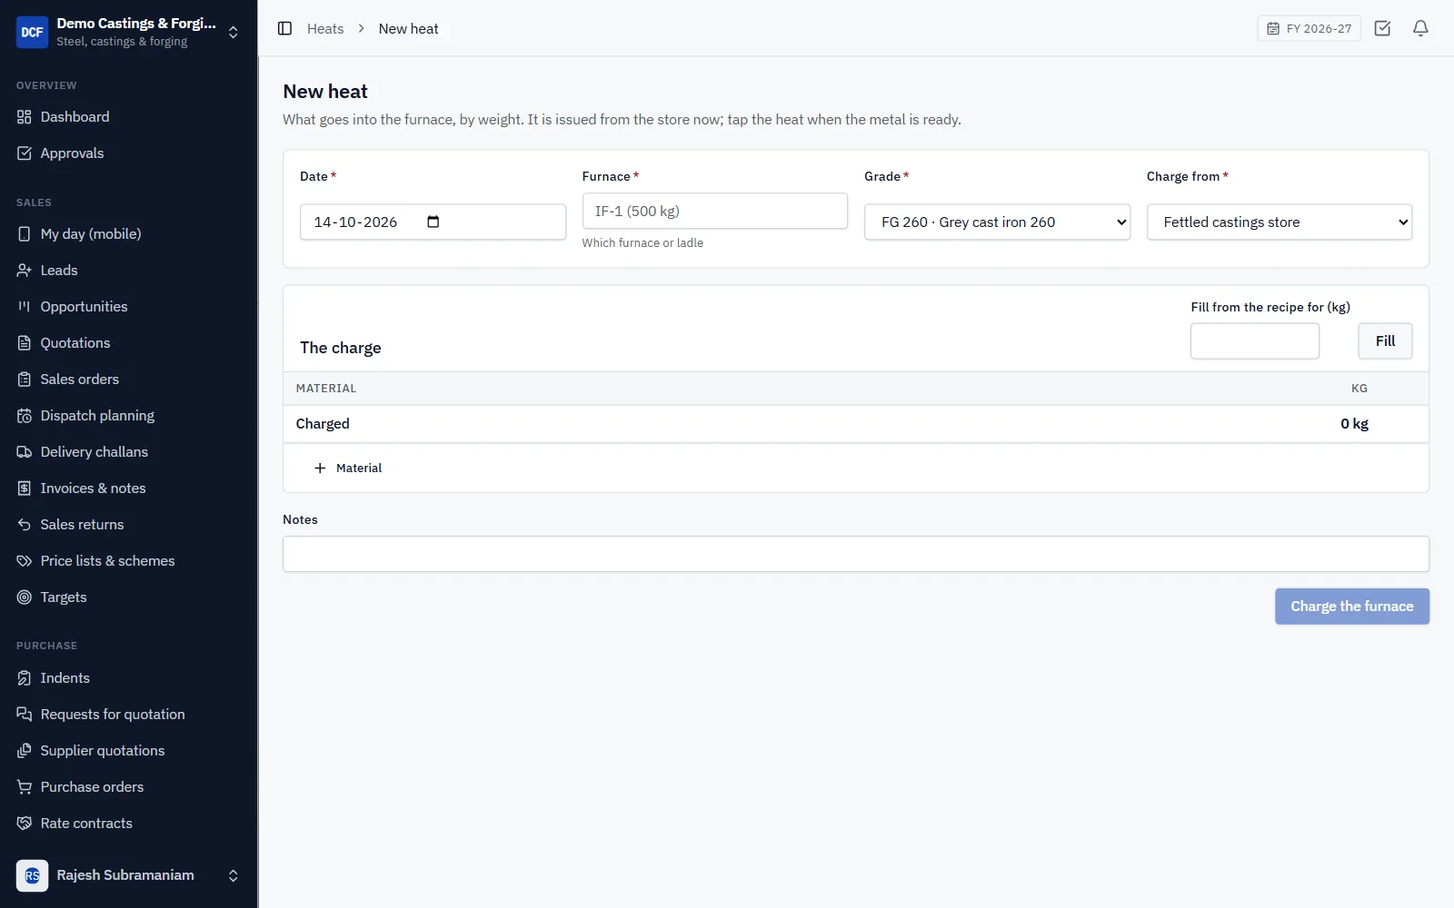
Task: Click the Dispatch planning icon
Action: (x=25, y=416)
